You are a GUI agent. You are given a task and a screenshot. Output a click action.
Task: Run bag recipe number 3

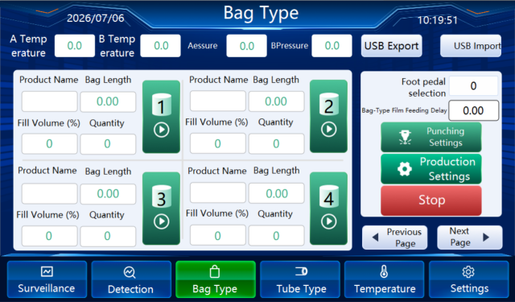pos(161,209)
